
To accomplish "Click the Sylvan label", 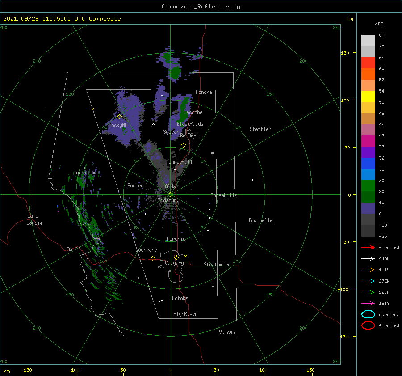I will click(171, 132).
